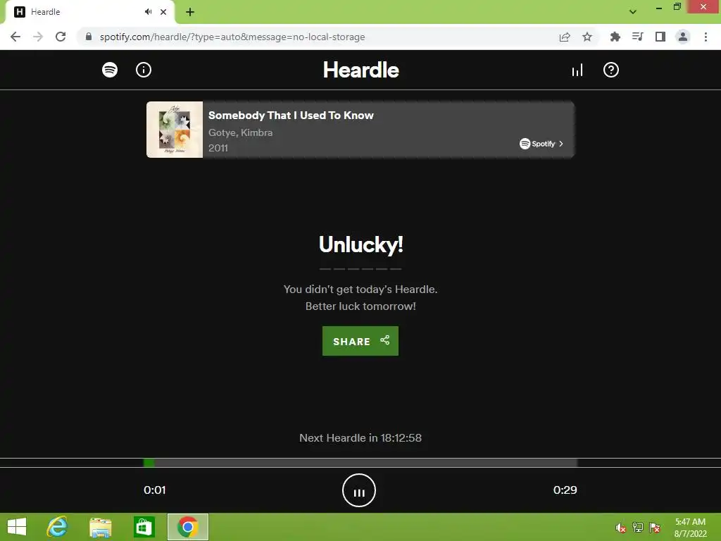Open the Heardle info icon

pos(144,70)
